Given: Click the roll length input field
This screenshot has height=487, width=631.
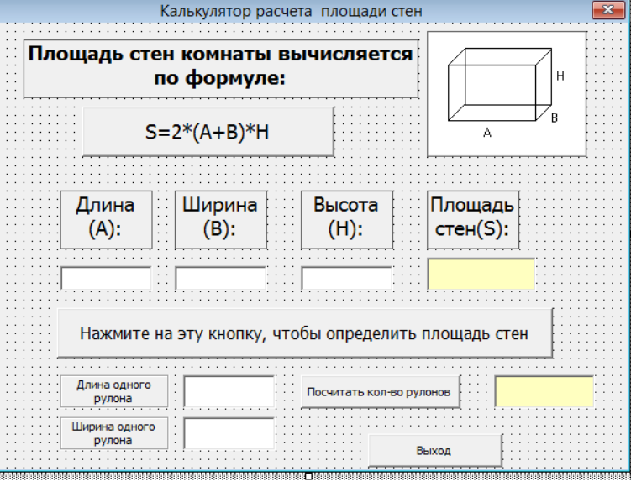Looking at the screenshot, I should click(229, 391).
